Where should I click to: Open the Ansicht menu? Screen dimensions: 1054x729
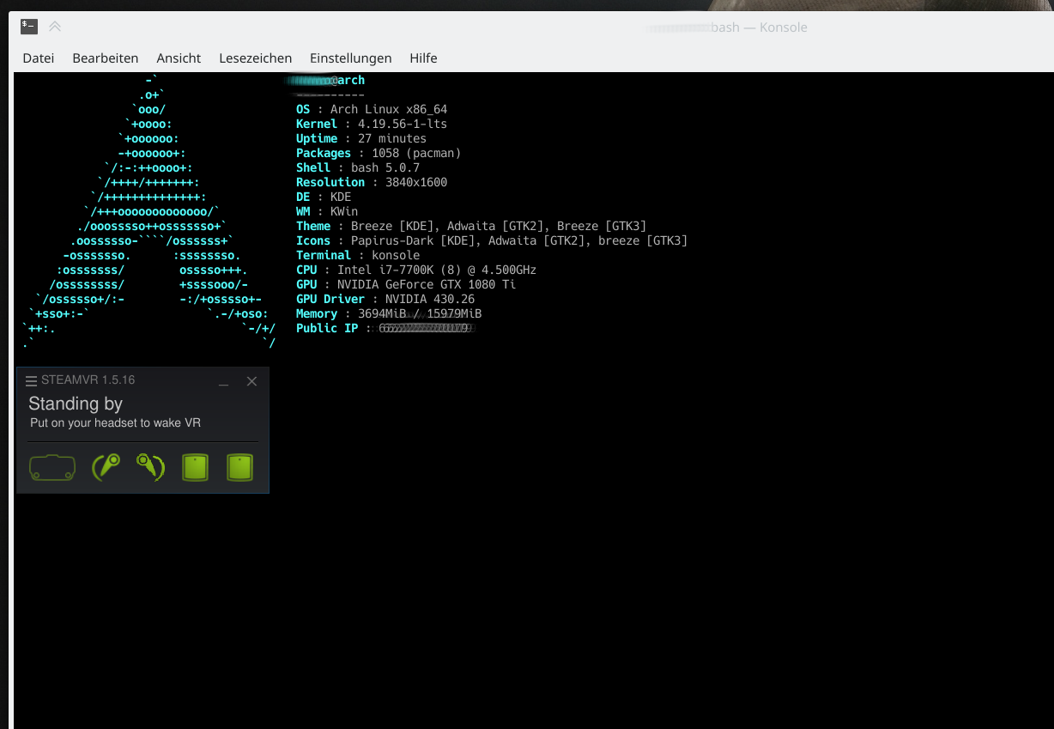coord(179,58)
